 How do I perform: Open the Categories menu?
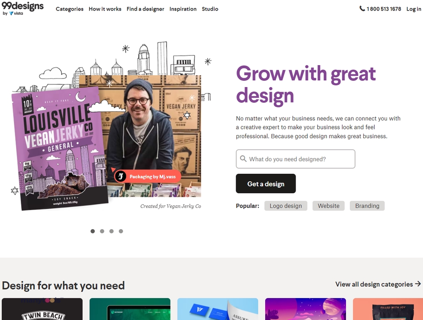[x=70, y=9]
